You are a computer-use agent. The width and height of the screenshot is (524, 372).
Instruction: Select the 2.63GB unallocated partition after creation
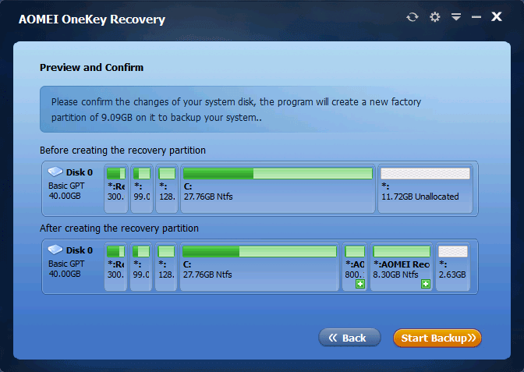[453, 267]
